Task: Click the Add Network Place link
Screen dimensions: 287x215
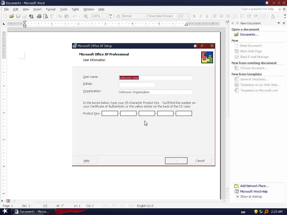Action: coord(254,186)
